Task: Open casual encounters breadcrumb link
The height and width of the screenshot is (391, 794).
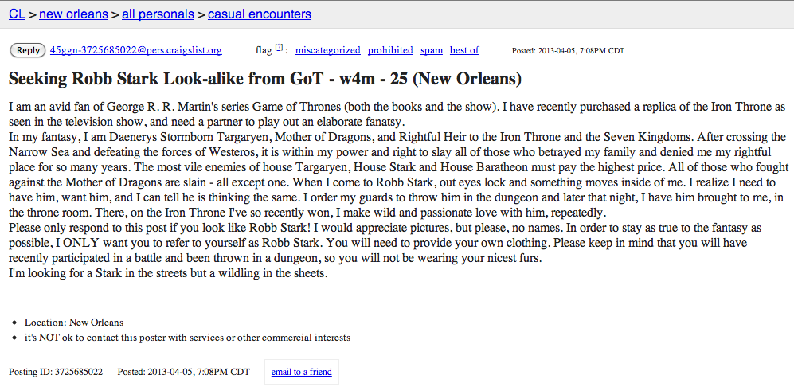Action: 260,14
